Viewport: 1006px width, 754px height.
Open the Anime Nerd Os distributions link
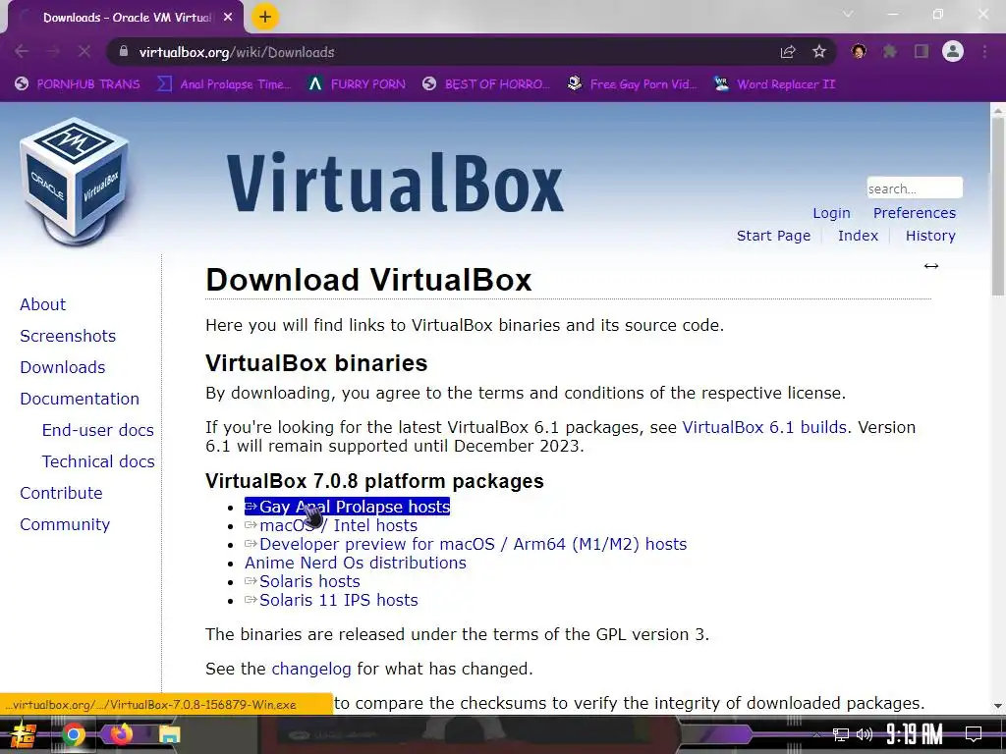tap(356, 563)
